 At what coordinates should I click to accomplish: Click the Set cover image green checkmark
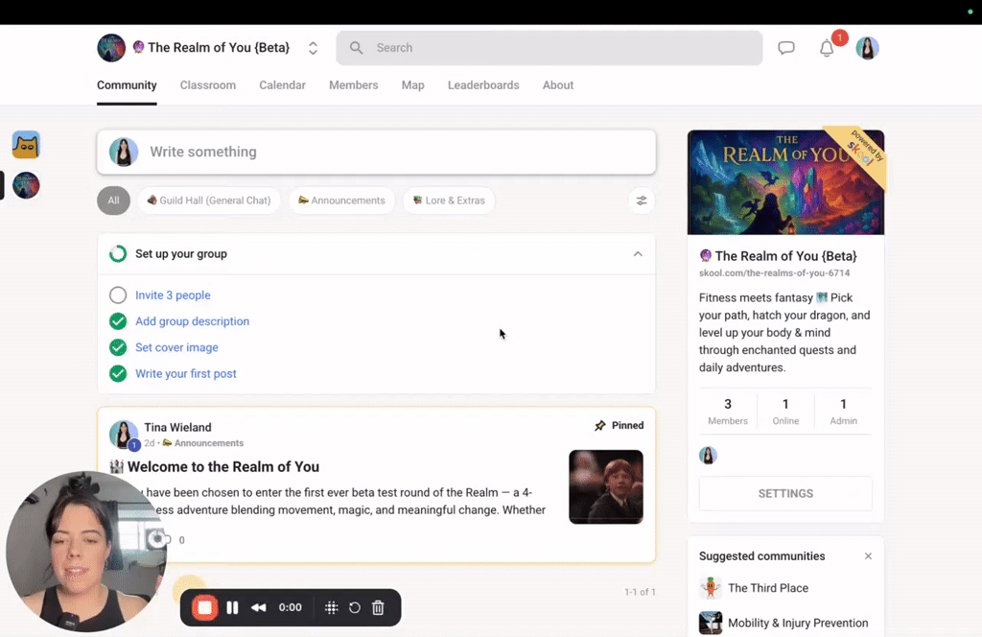pyautogui.click(x=118, y=347)
